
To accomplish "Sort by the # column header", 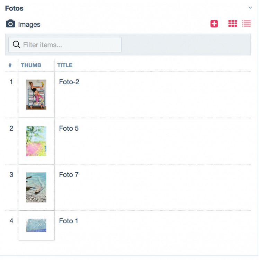I will 10,65.
